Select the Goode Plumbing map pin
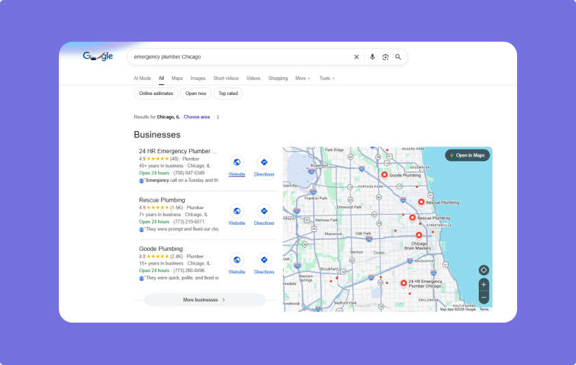576x365 pixels. coord(384,175)
